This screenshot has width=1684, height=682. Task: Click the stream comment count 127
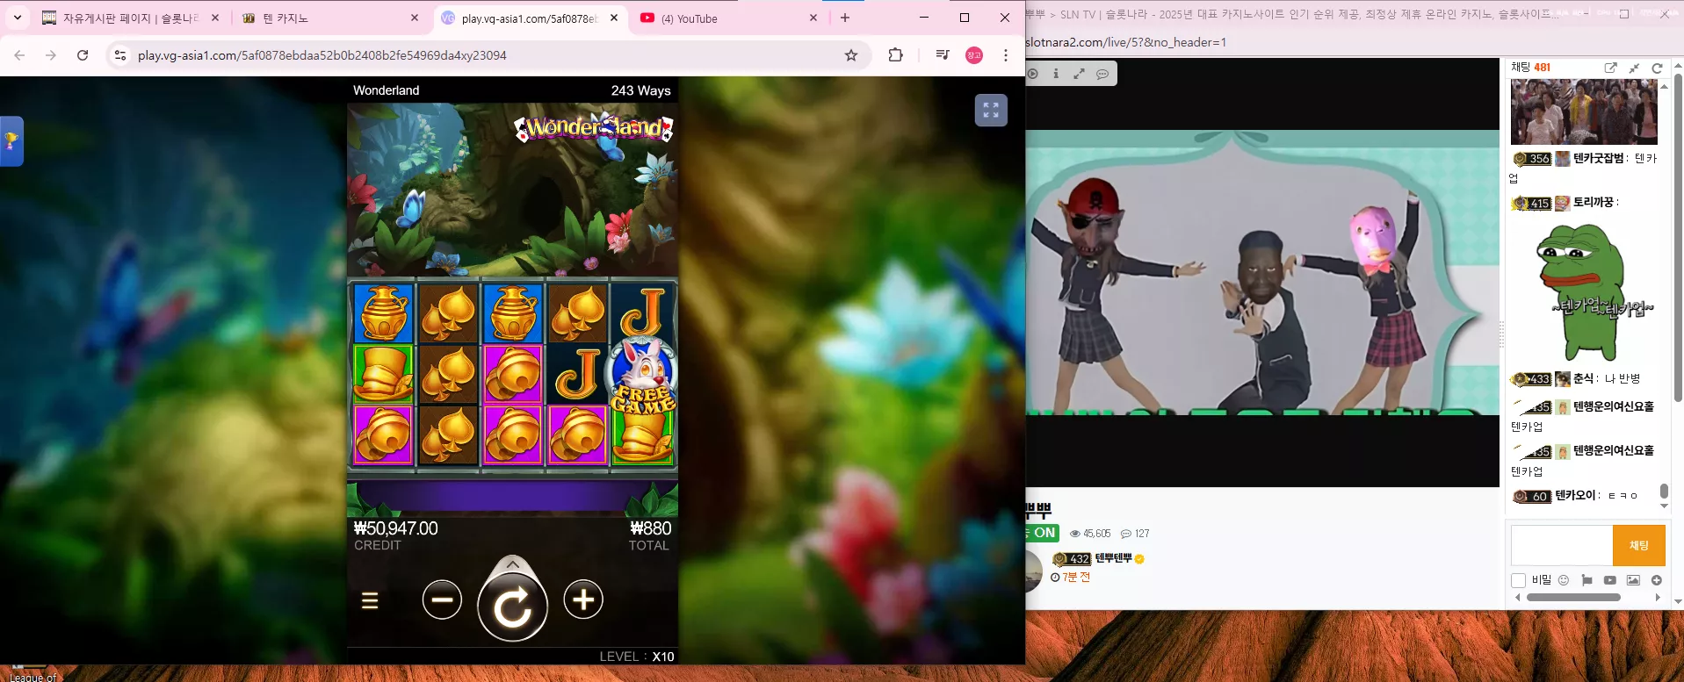point(1135,533)
